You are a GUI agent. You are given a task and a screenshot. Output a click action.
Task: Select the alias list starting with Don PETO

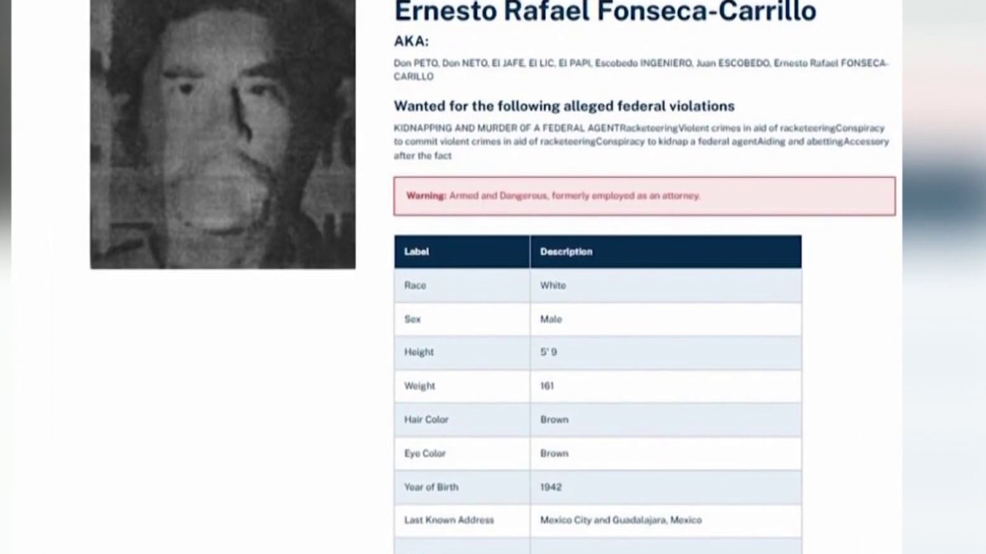641,70
